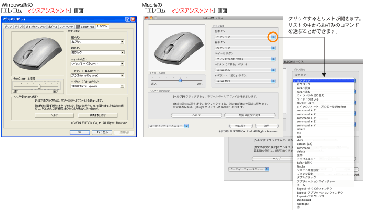365x212 pixels.
Task: Click the mouse picture in the Windows dialog
Action: tap(38, 53)
